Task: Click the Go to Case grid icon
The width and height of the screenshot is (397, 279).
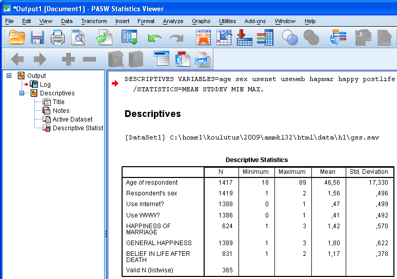Action: point(224,37)
